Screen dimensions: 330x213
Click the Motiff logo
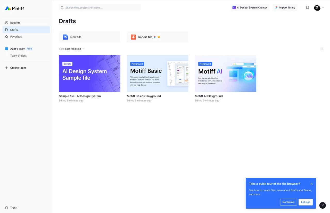point(14,9)
